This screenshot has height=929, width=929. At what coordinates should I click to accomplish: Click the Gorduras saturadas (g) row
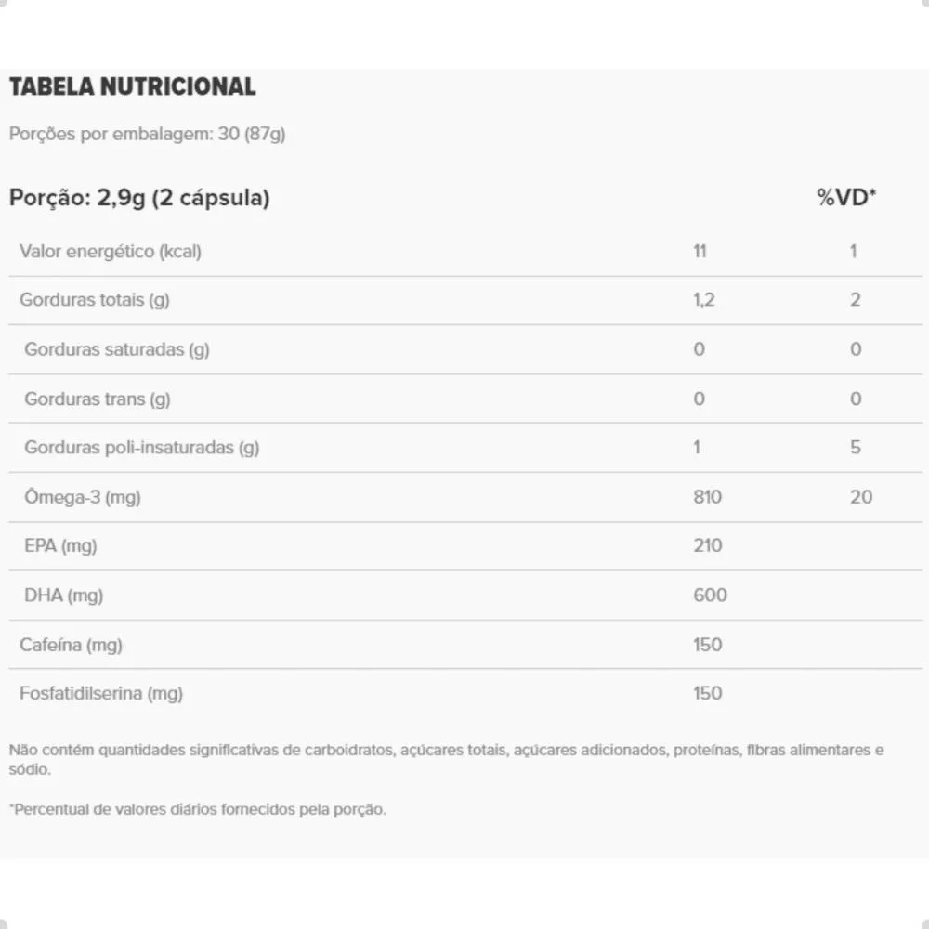click(465, 349)
